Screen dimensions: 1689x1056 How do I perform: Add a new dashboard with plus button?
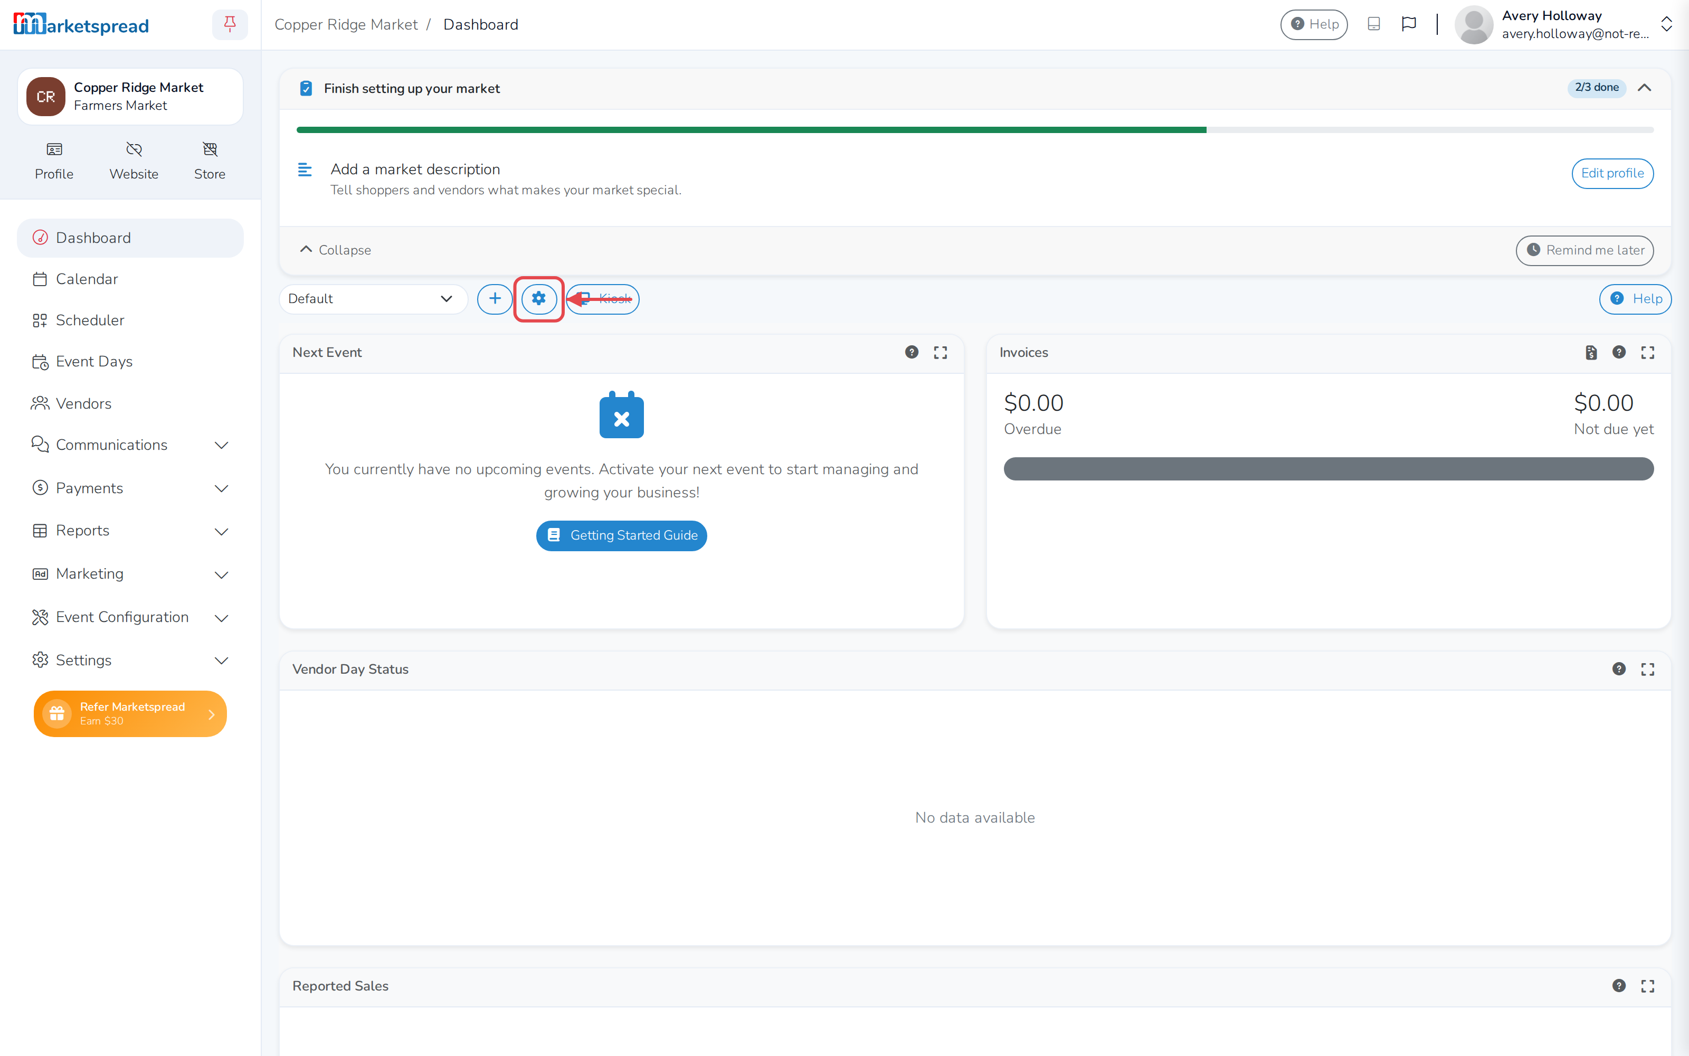point(495,299)
